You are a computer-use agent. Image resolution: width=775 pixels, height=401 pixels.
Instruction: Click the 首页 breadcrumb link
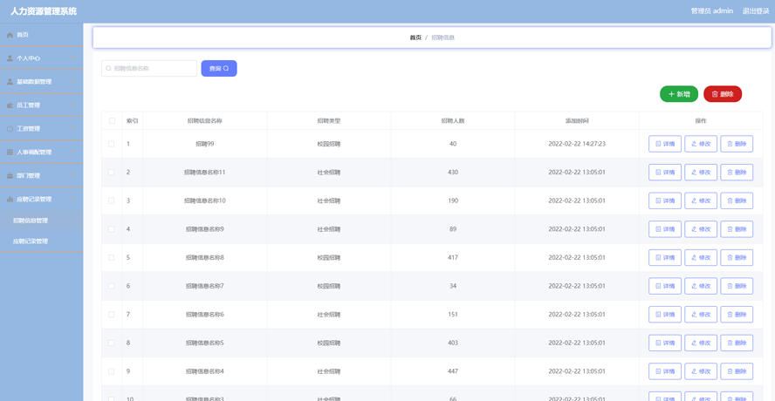click(x=415, y=37)
